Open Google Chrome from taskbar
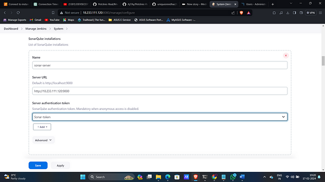 (x=214, y=177)
